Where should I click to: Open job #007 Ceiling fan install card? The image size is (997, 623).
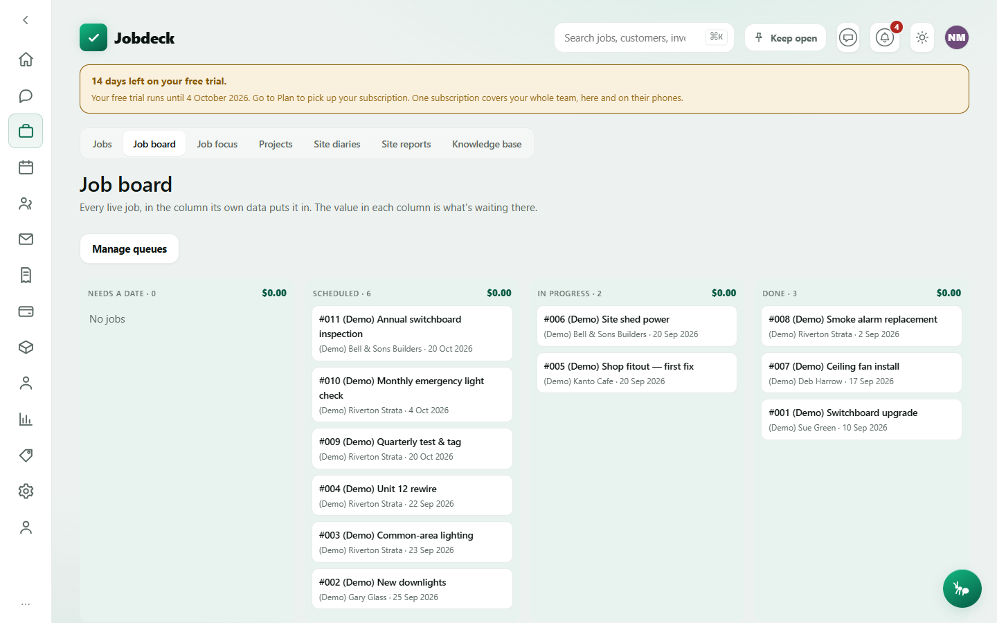pos(861,373)
